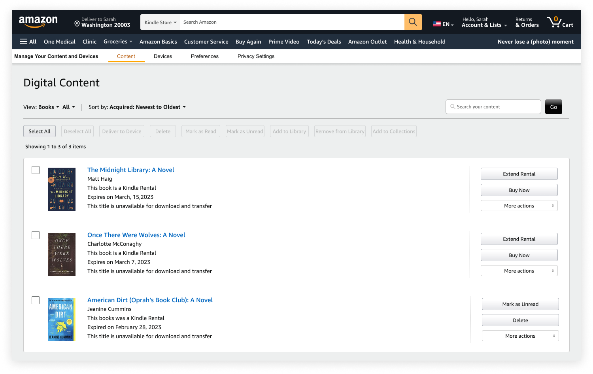Screen dimensions: 593x374
Task: Click The Midnight Library cover thumbnail
Action: [62, 189]
